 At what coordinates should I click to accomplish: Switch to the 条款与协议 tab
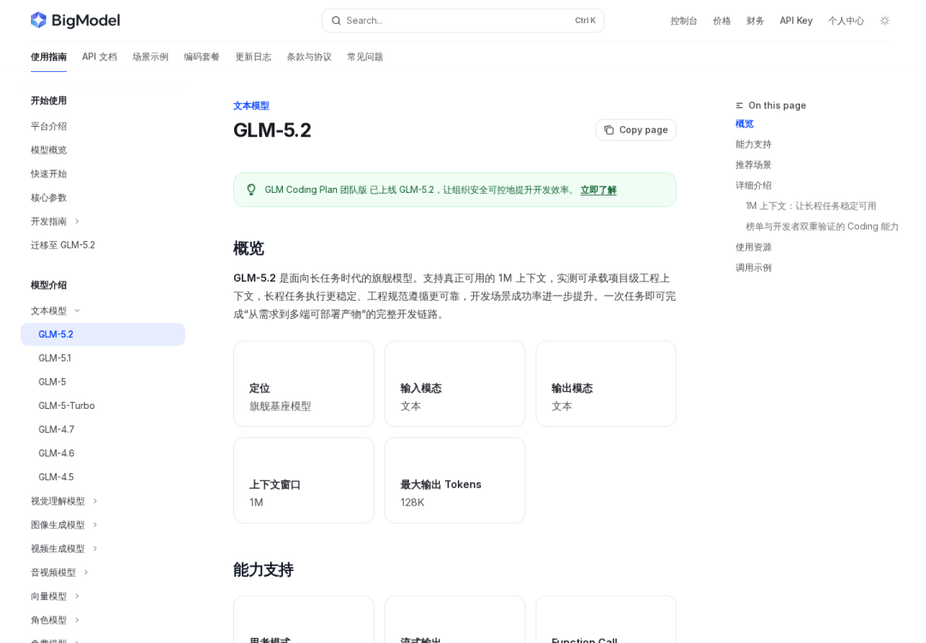[309, 57]
